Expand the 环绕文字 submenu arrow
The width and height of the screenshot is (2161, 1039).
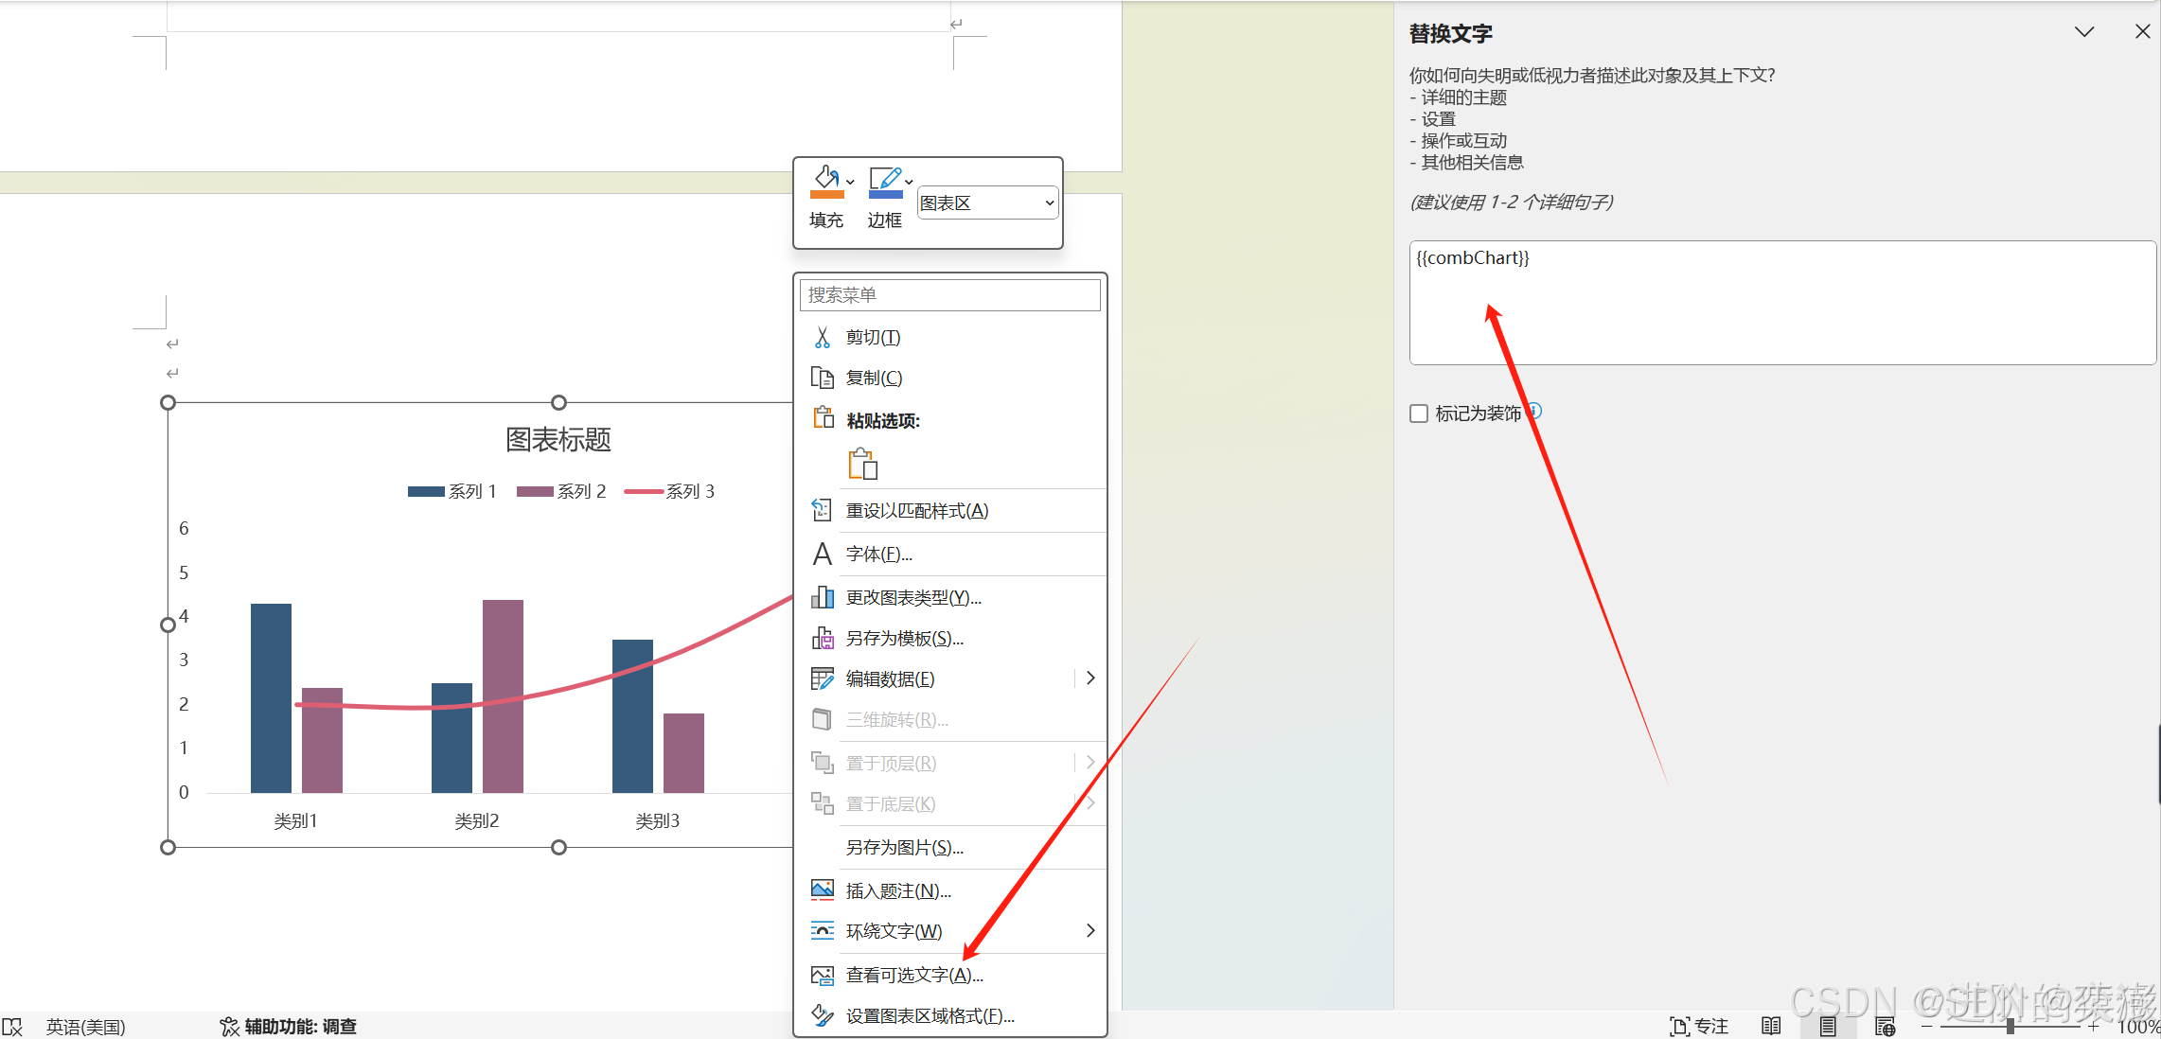pyautogui.click(x=1090, y=930)
